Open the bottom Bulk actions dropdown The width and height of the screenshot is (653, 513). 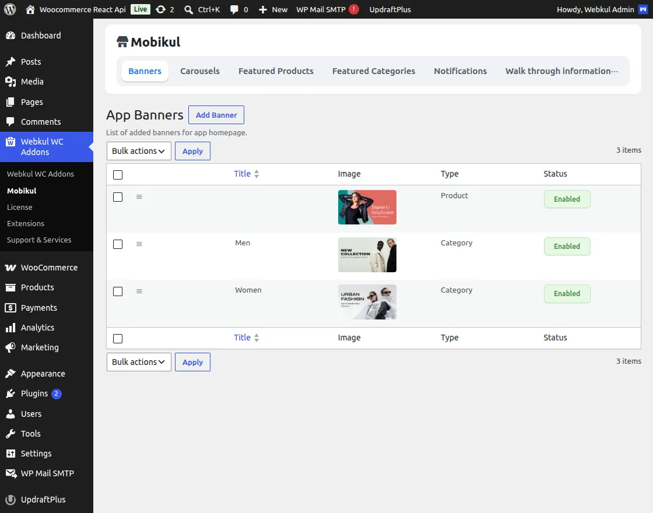139,362
